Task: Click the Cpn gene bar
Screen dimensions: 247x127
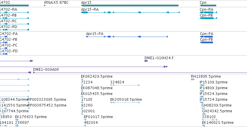Action: [x=208, y=5]
